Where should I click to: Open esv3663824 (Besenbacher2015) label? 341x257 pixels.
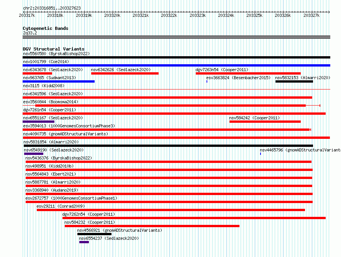(x=238, y=78)
